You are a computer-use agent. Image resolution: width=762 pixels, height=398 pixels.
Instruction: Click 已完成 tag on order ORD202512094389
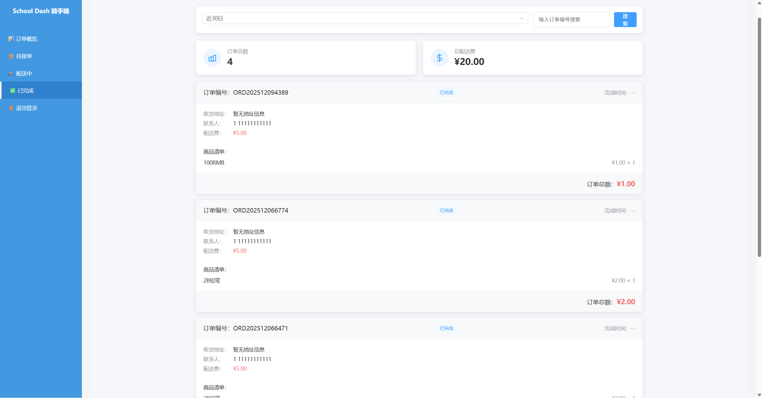[x=446, y=93]
